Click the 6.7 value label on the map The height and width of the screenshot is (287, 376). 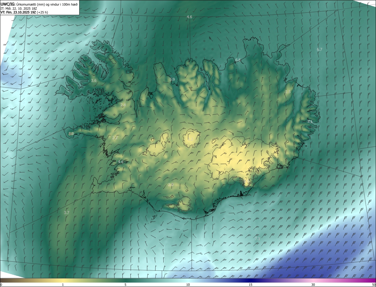click(320, 50)
